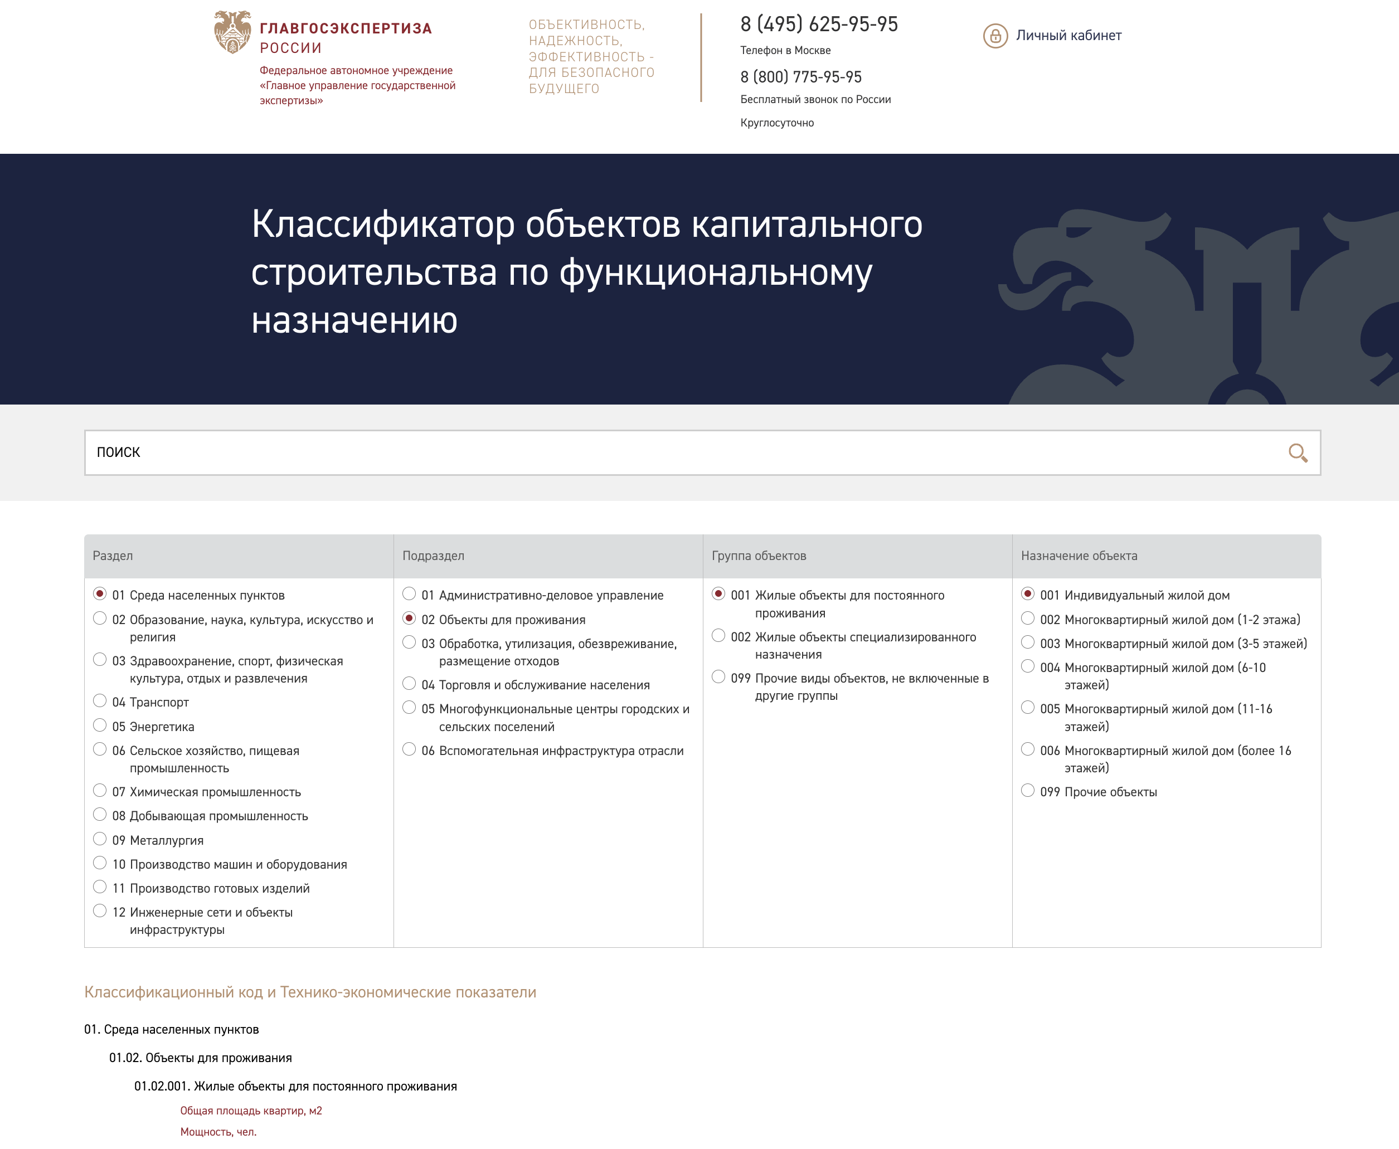This screenshot has width=1399, height=1149.
Task: Select 002 Жилые объекты специализированного назначения
Action: coord(718,635)
